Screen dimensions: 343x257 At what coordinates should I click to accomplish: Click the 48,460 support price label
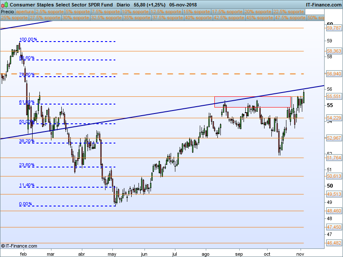tap(334, 211)
